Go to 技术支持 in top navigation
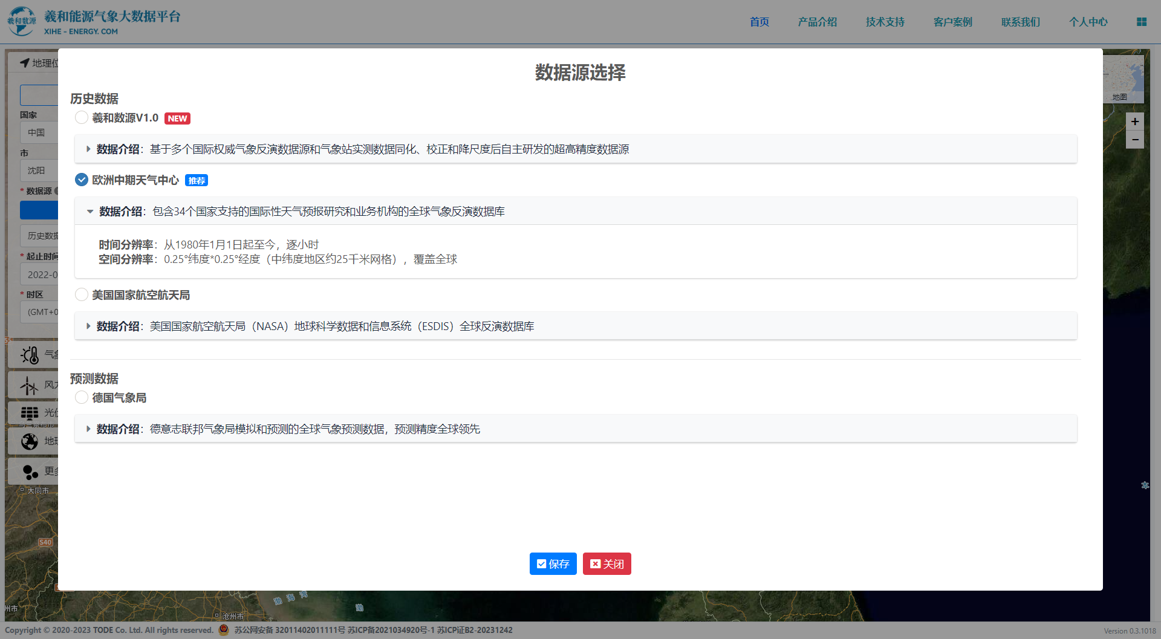The height and width of the screenshot is (639, 1161). (x=885, y=22)
